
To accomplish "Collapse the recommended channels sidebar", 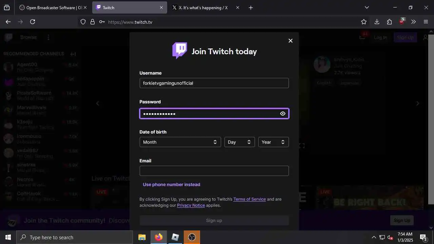I will [x=73, y=54].
